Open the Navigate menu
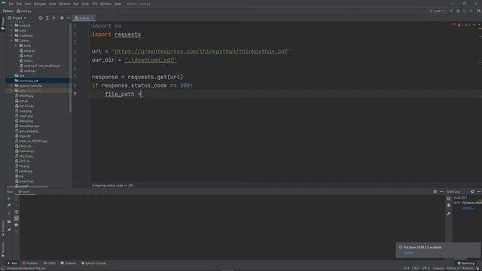This screenshot has width=482, height=271. [40, 4]
